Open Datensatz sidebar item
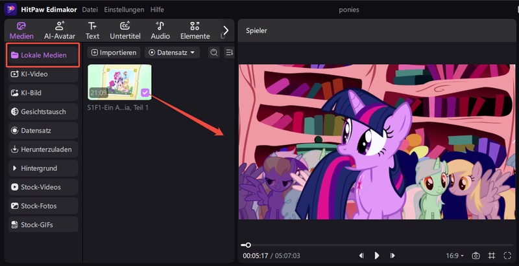519x266 pixels. (x=43, y=130)
